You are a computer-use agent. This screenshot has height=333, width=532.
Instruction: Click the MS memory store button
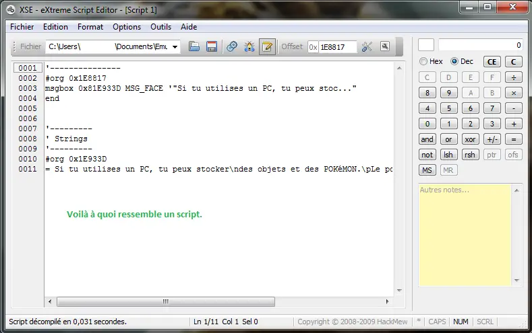[427, 170]
